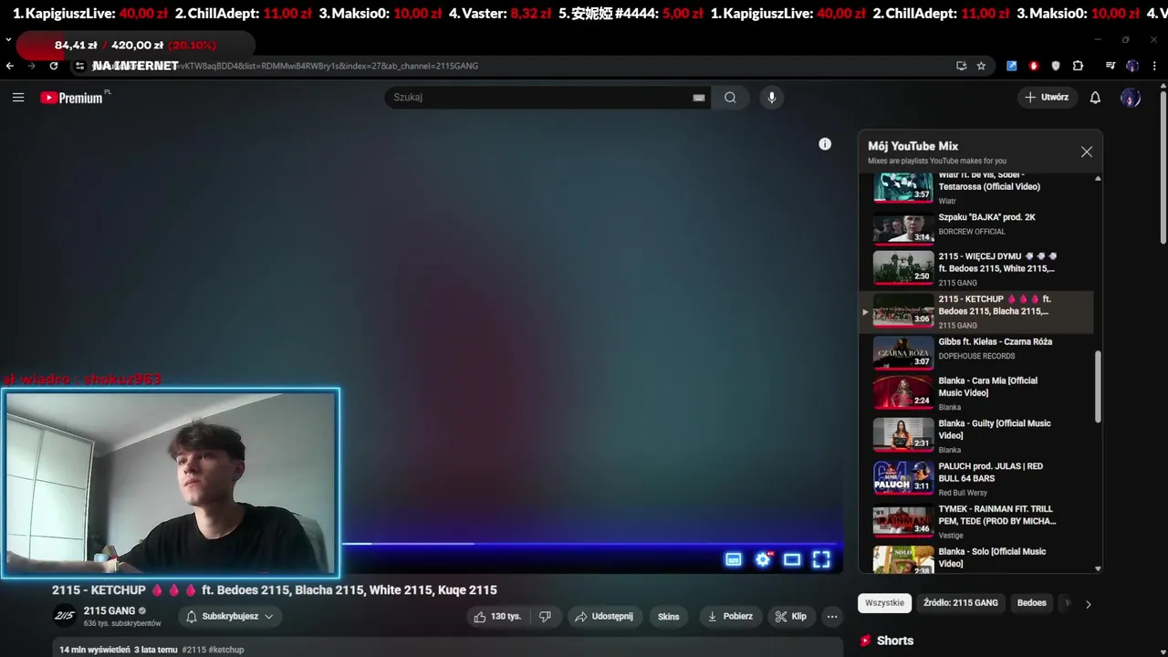Screen dimensions: 1168x657
Task: Select Źródło: 2115 GANG chip
Action: [x=960, y=603]
